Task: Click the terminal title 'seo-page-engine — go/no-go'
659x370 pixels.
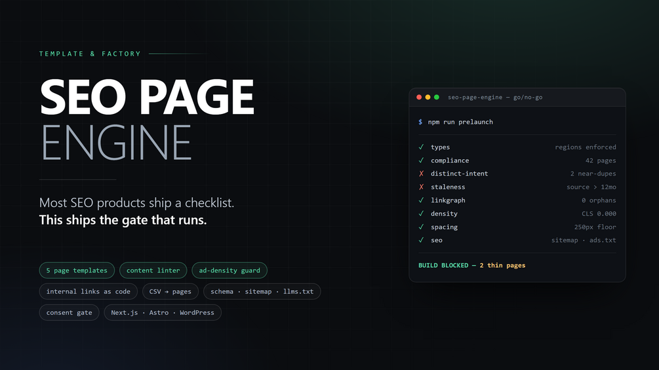Action: [495, 98]
